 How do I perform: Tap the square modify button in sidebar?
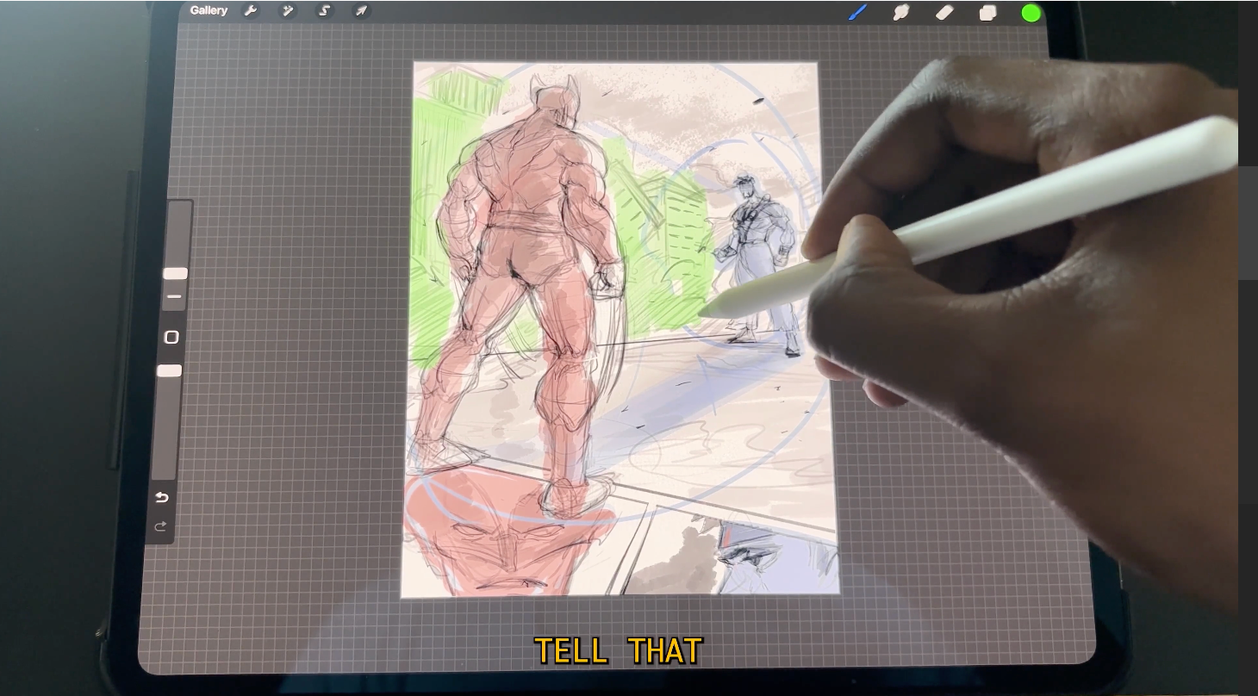coord(171,337)
